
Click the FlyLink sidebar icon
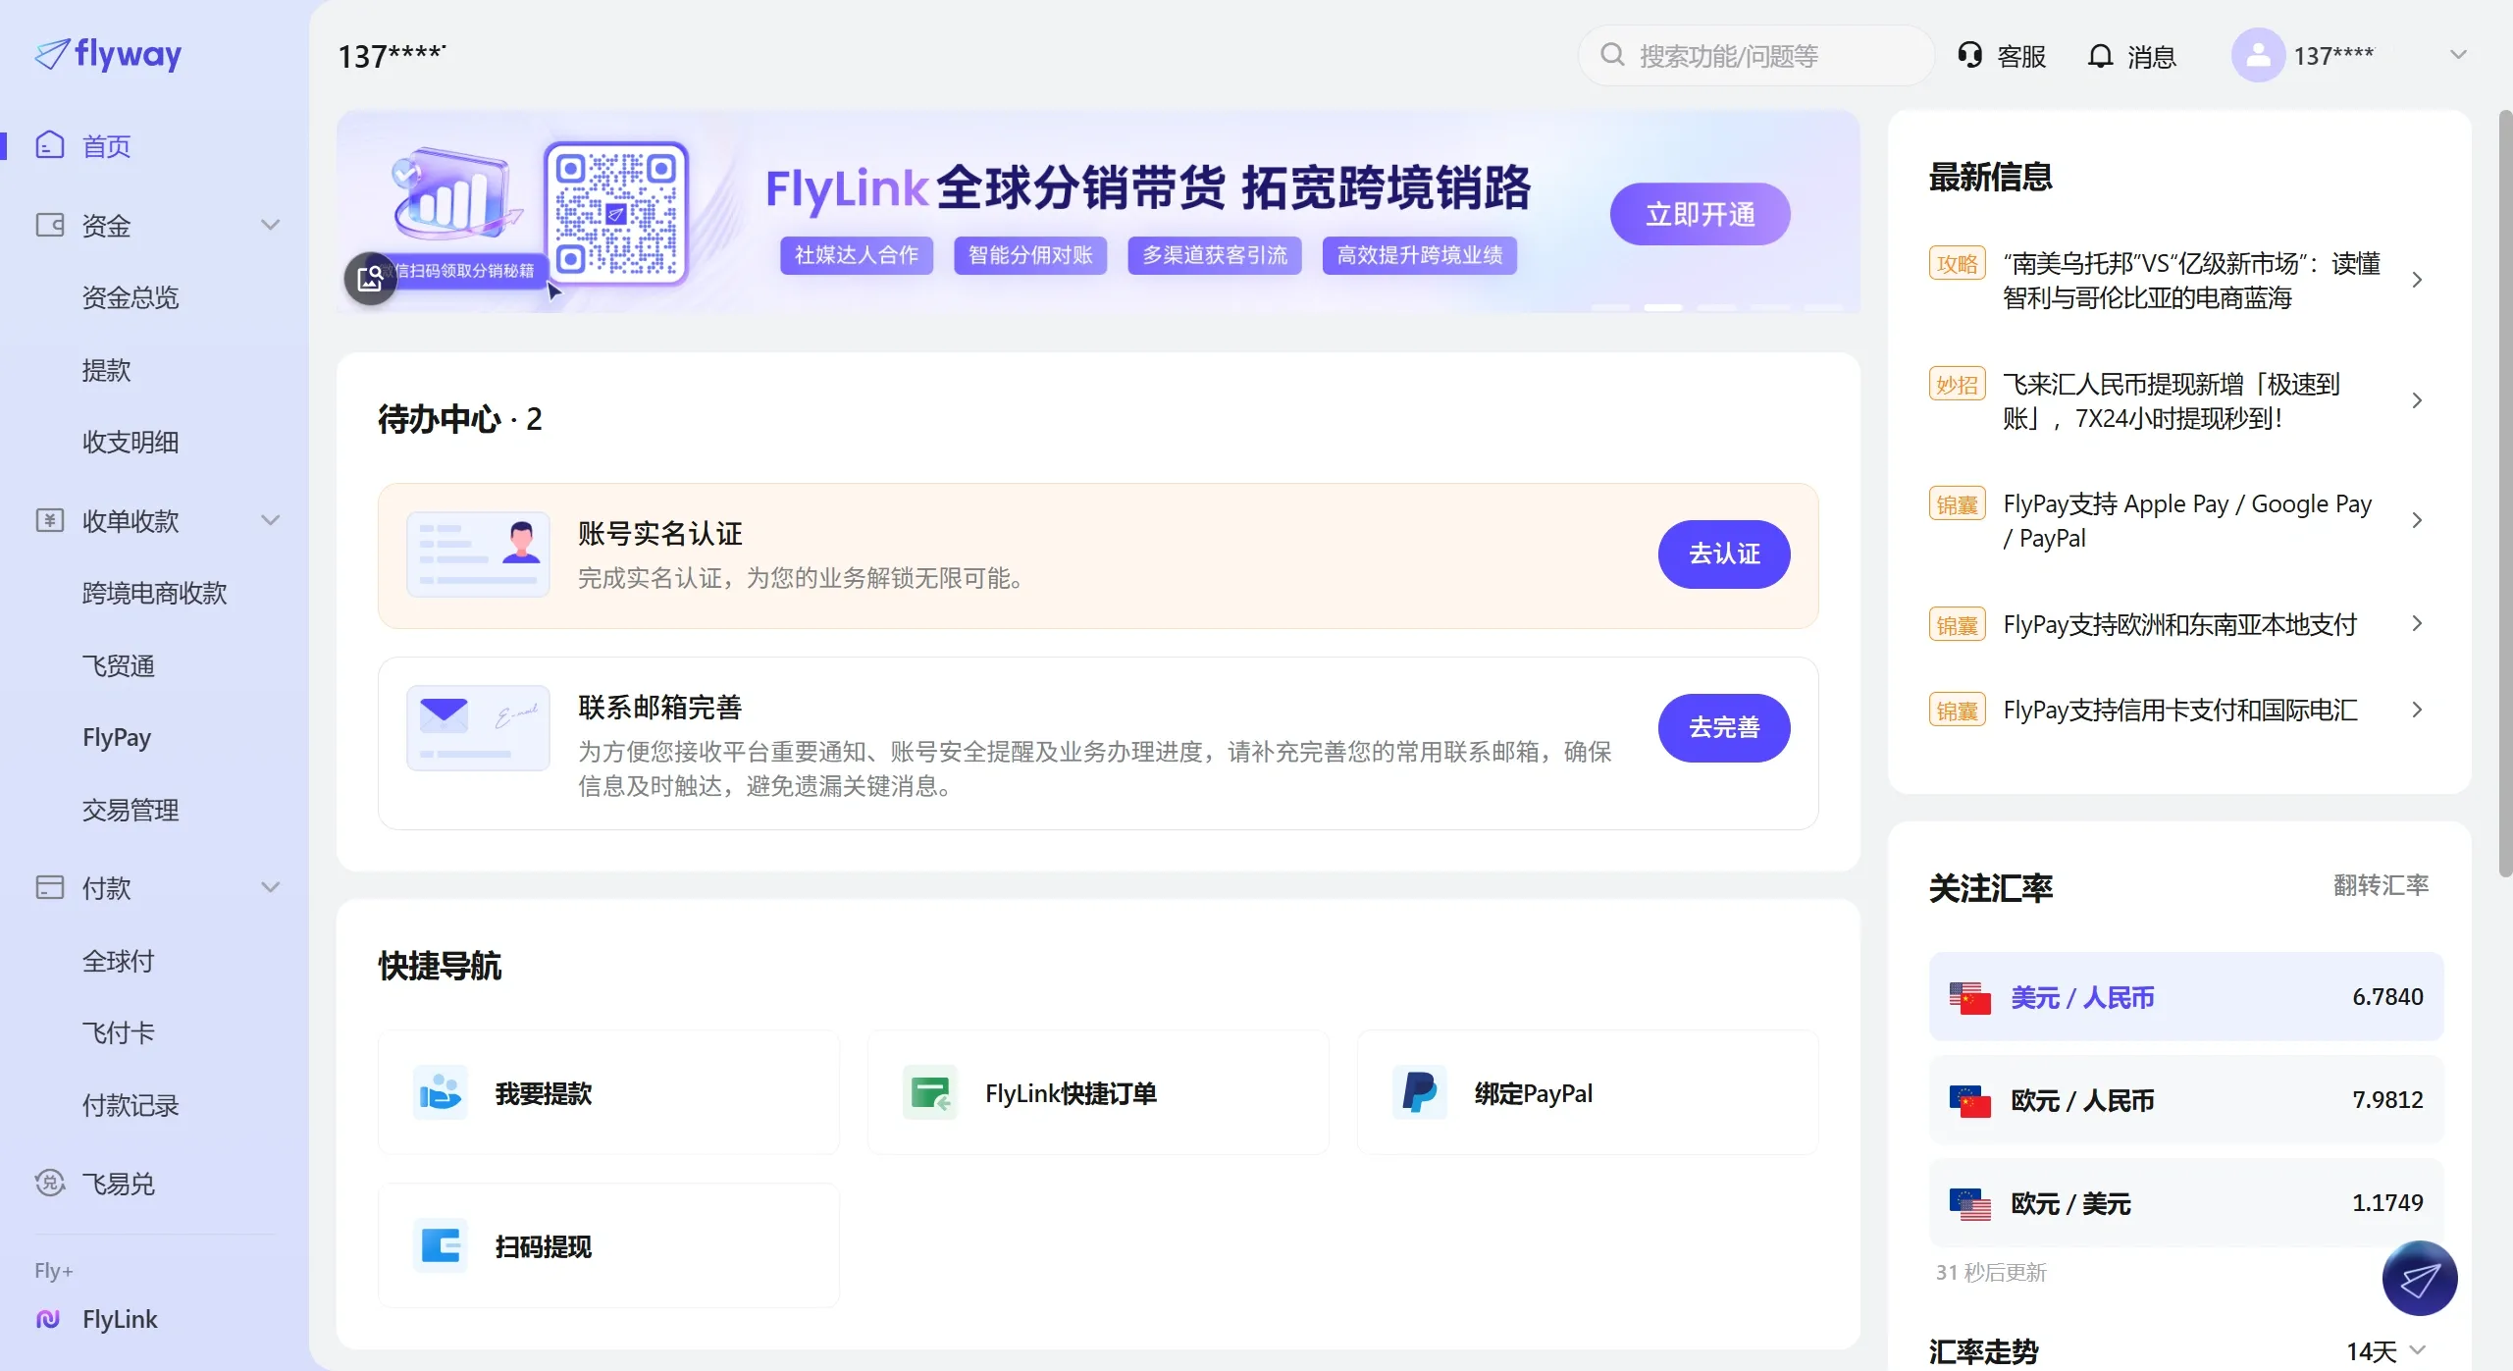48,1319
